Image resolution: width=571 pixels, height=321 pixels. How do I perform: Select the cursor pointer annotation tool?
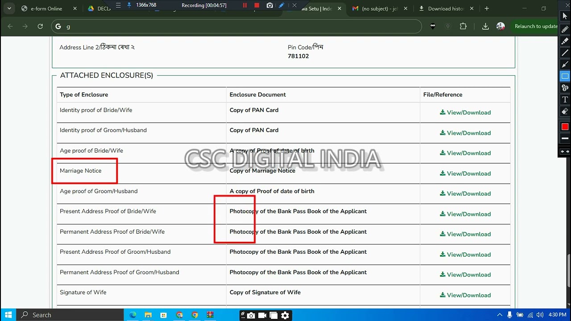(565, 16)
